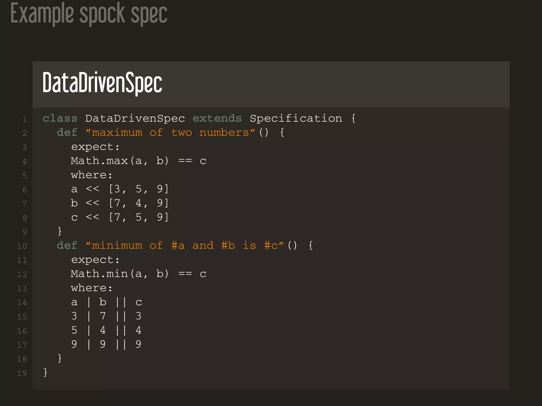Image resolution: width=542 pixels, height=406 pixels.
Task: Click the final closing brace on line 19
Action: 46,372
